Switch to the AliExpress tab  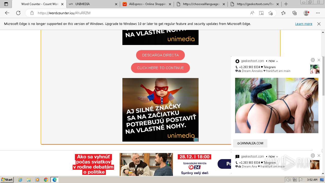[x=147, y=4]
